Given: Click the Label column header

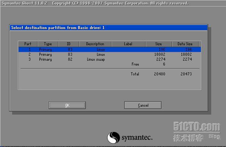Looking at the screenshot, I should (128, 44).
